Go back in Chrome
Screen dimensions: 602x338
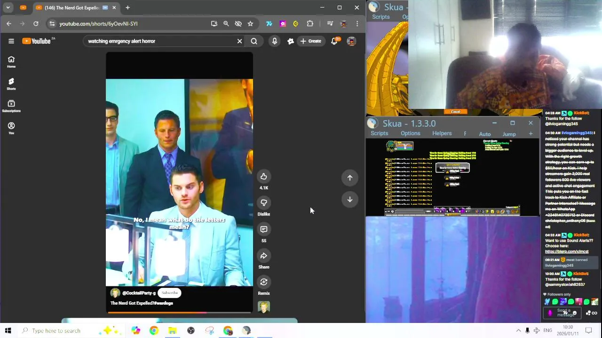coord(9,23)
